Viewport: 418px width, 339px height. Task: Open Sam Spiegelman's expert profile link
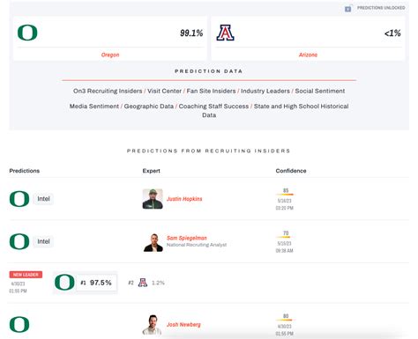tap(187, 238)
